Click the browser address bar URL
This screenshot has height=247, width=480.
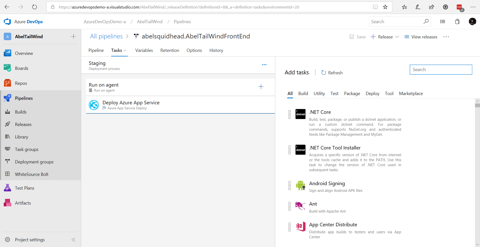coord(179,7)
